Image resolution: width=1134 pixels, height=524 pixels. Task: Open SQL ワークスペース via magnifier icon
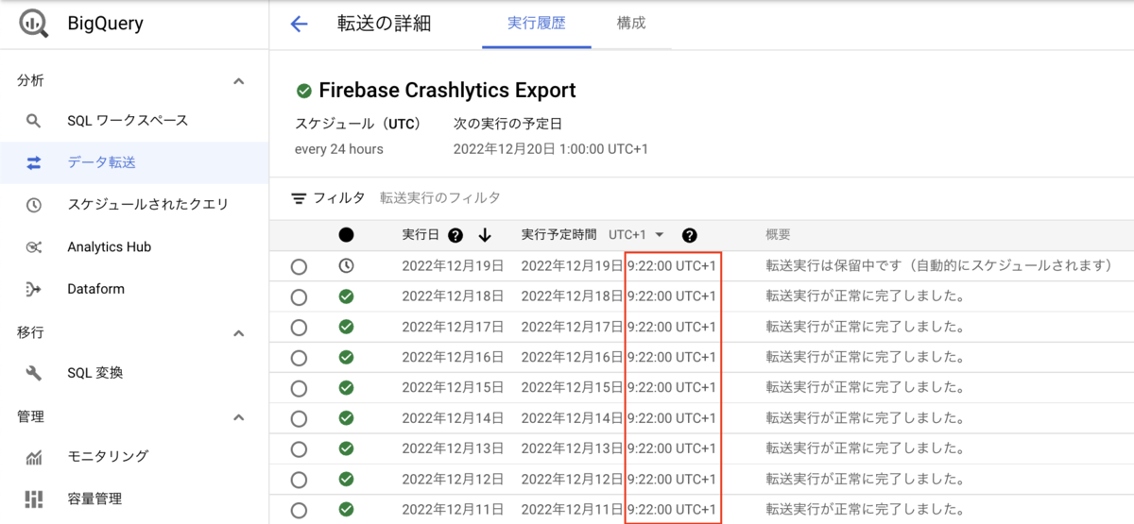coord(33,121)
